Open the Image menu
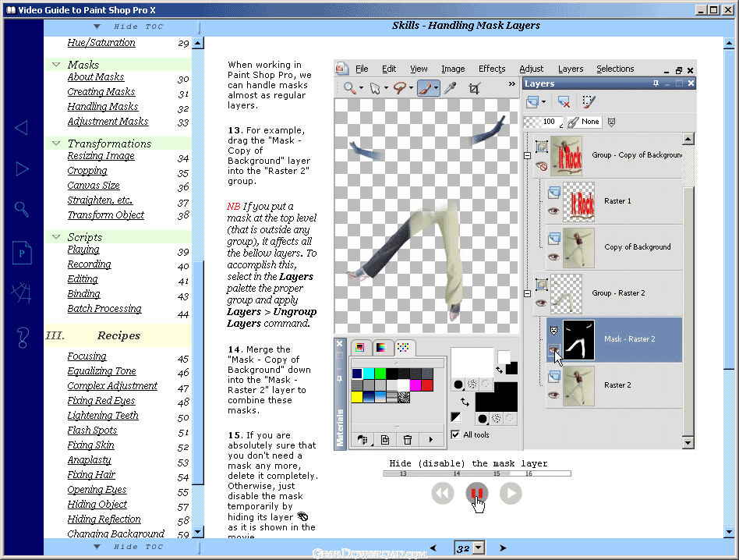The width and height of the screenshot is (739, 560). (x=453, y=69)
